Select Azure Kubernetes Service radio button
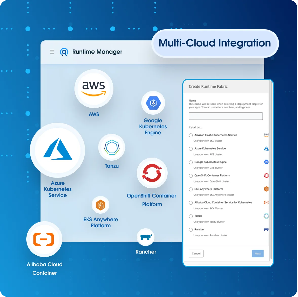Image resolution: width=298 pixels, height=297 pixels. [x=191, y=149]
